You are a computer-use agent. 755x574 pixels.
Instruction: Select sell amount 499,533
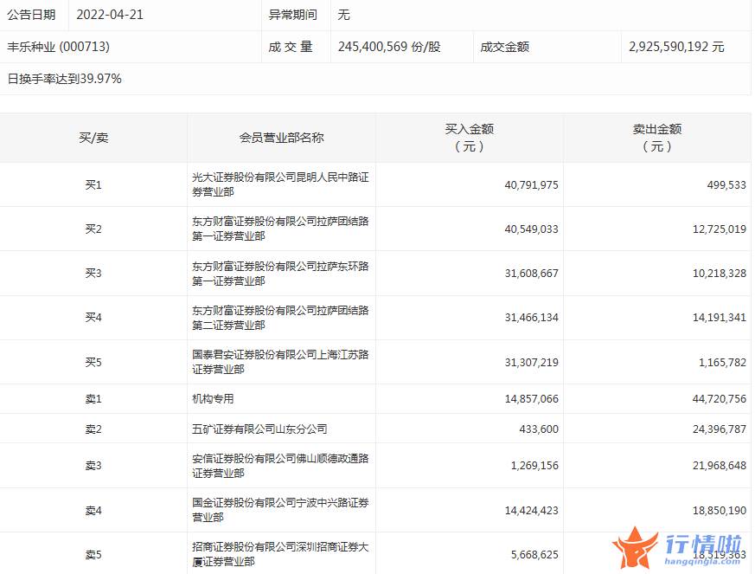coord(726,185)
